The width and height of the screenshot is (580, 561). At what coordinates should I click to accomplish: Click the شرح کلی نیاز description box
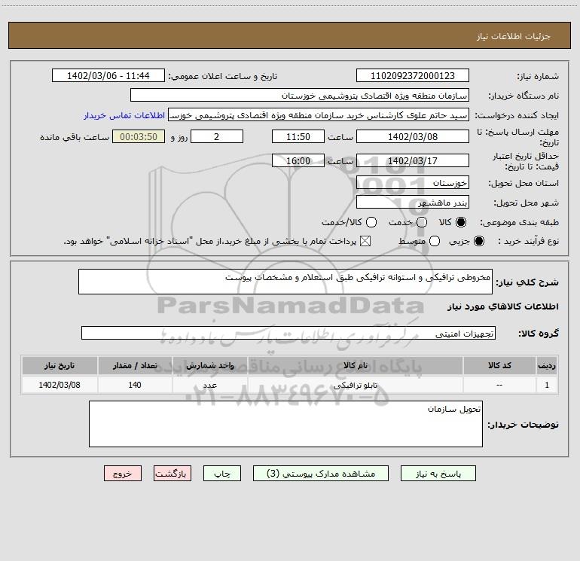[285, 282]
